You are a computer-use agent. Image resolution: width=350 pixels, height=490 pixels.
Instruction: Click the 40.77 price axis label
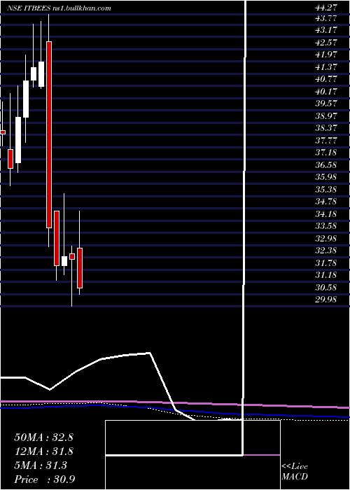[326, 79]
